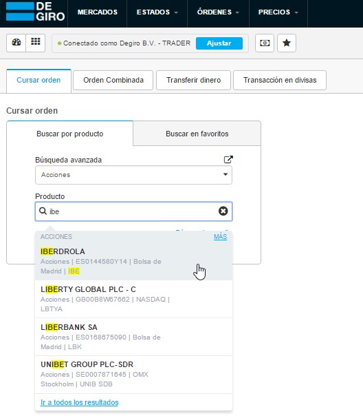
Task: Click the Ajustar button
Action: [219, 43]
